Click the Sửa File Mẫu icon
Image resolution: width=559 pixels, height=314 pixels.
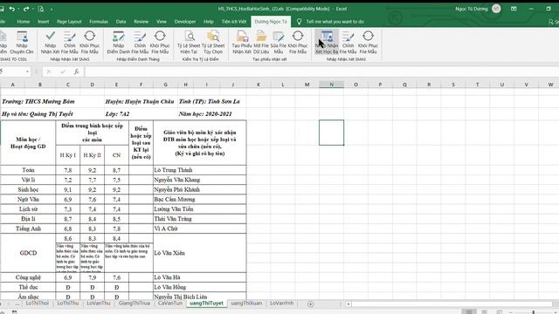[279, 42]
